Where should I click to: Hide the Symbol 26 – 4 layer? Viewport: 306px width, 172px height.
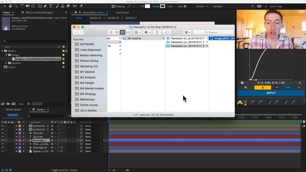tap(3, 126)
